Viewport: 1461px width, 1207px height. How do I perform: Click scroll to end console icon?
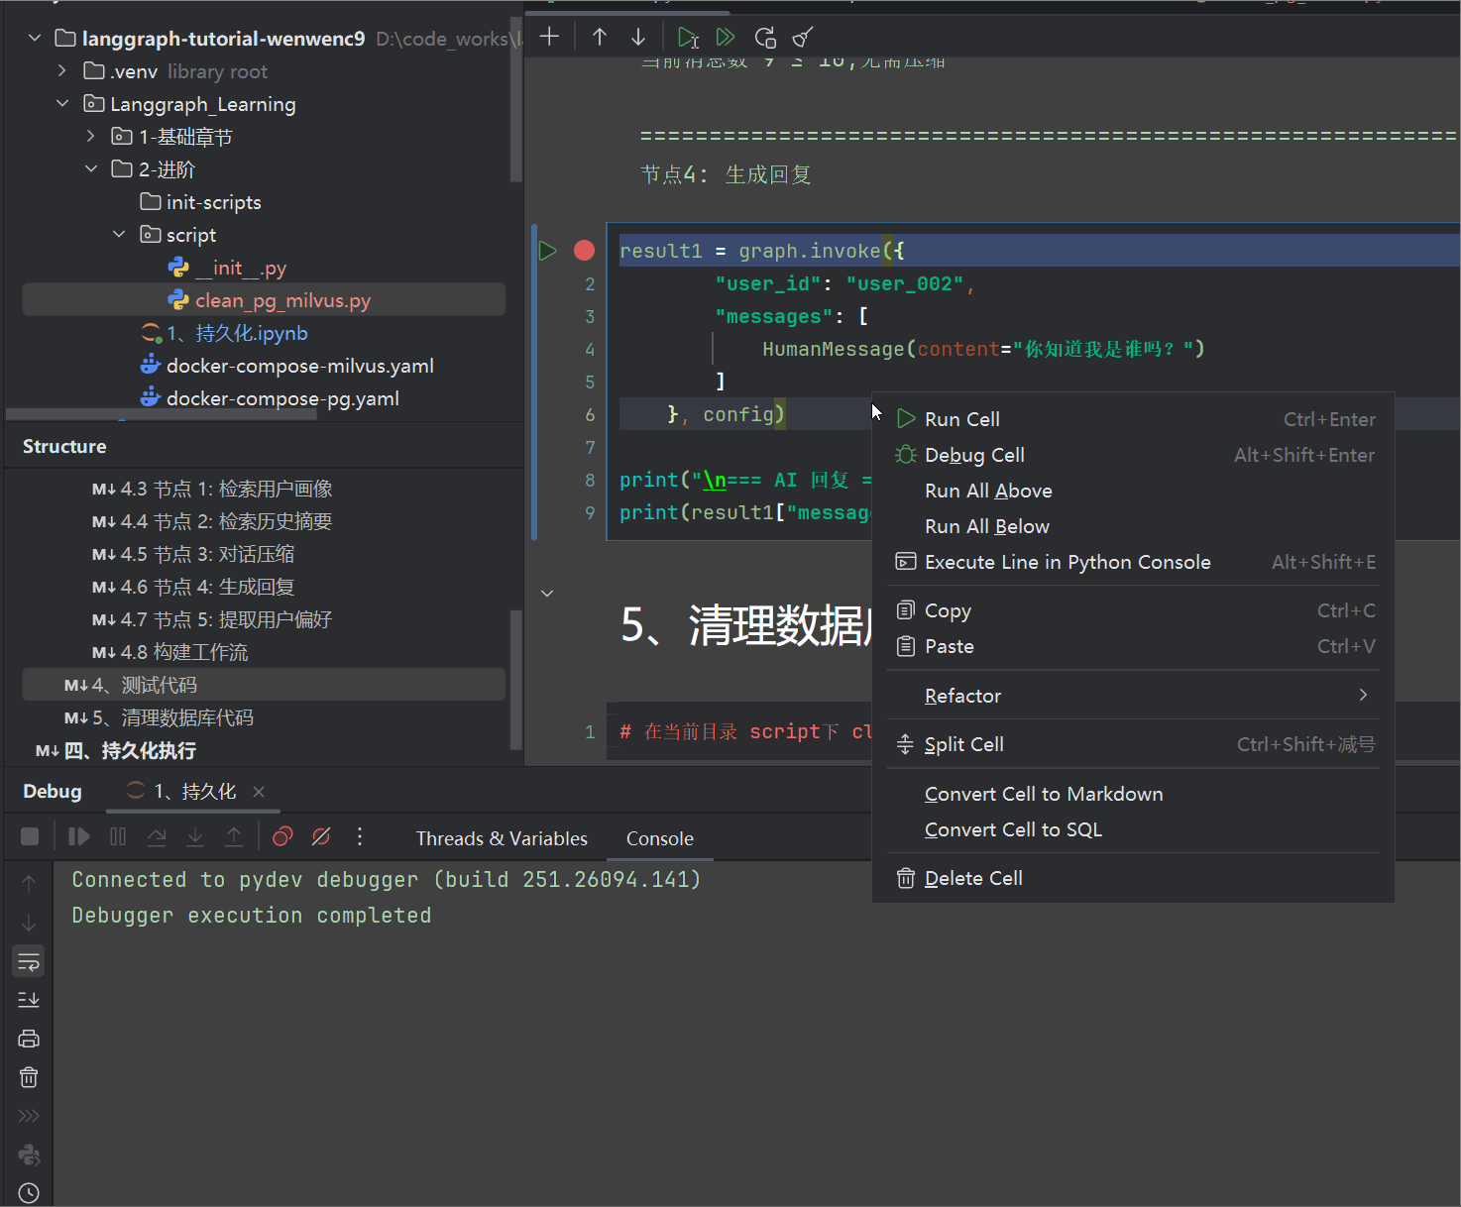point(29,1000)
